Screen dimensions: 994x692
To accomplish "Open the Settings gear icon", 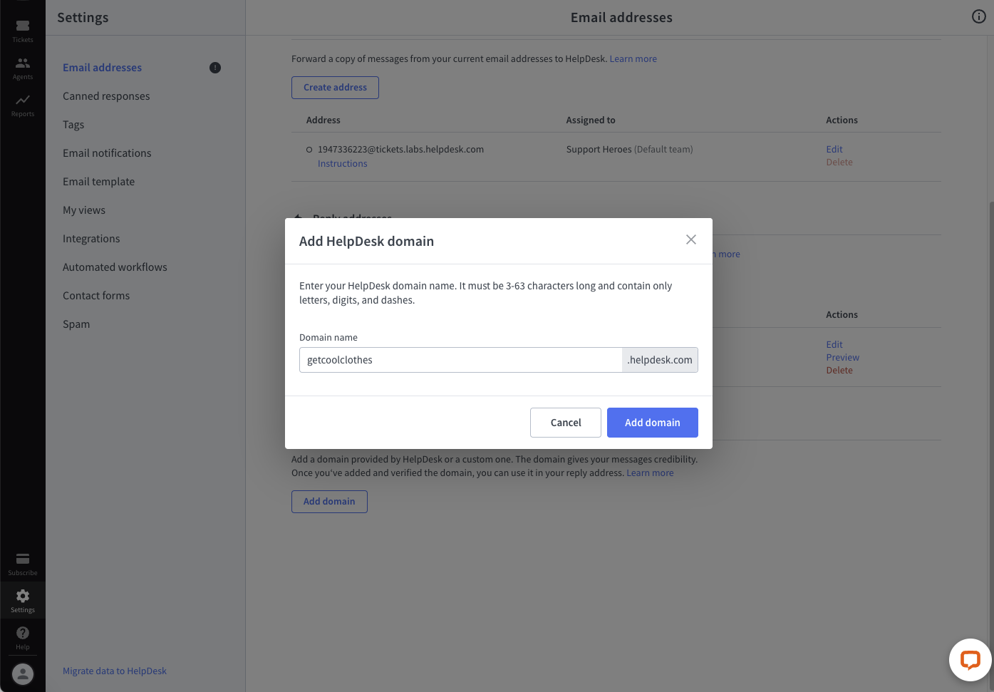I will (22, 597).
